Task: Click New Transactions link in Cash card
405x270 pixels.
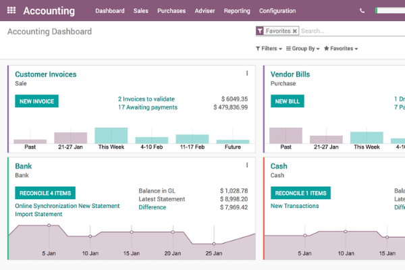Action: 295,206
